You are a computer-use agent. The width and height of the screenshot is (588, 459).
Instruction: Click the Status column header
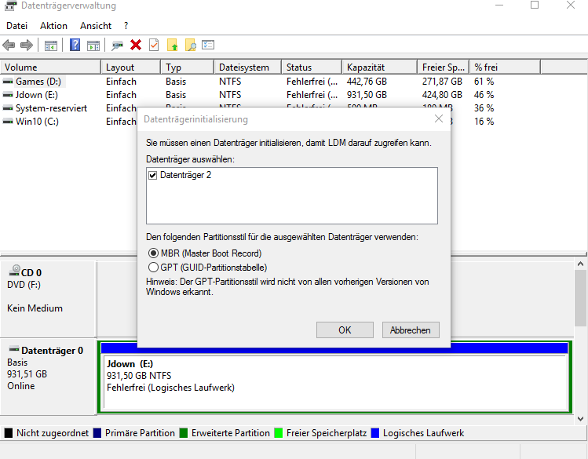coord(312,67)
